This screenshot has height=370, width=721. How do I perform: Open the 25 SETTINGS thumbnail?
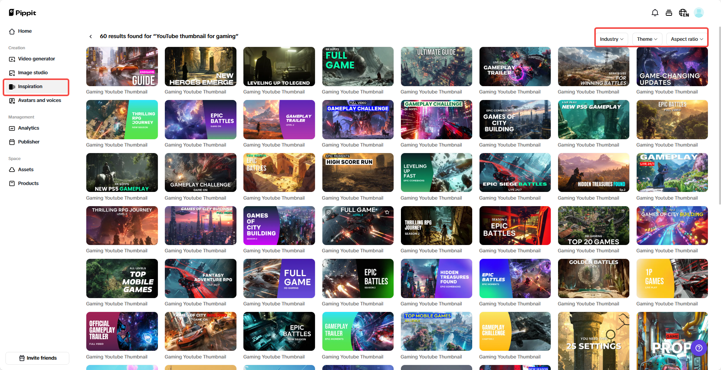coord(594,341)
